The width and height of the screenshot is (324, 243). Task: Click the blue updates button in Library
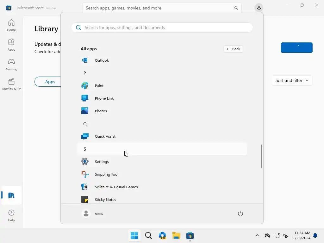(x=296, y=47)
